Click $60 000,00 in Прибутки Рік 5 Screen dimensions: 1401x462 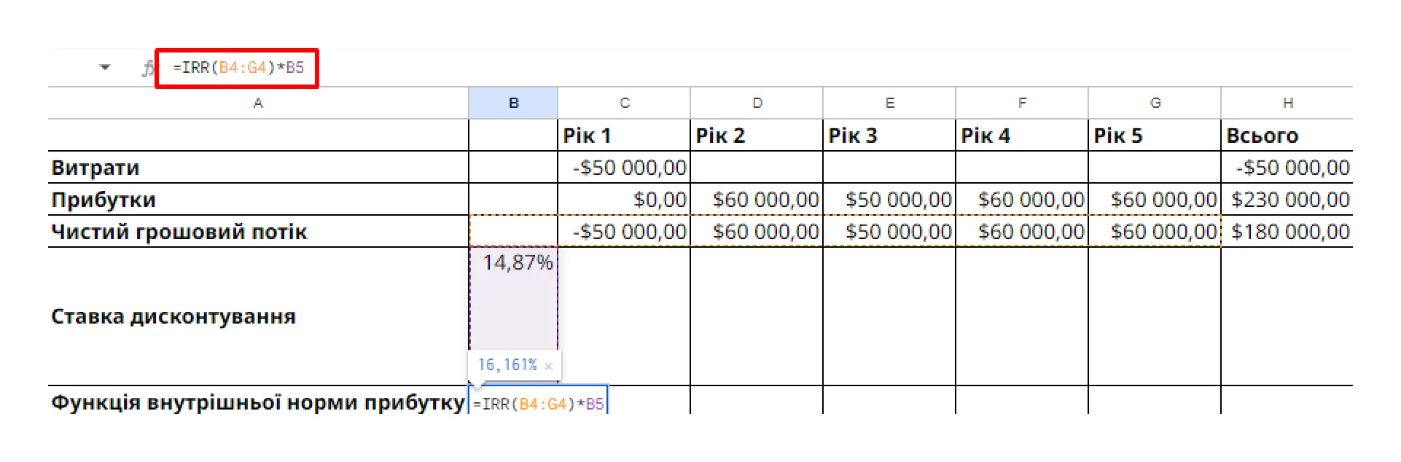coord(1155,200)
